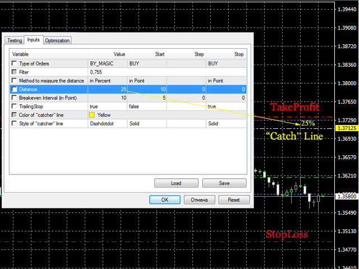Open the TrailingStop value "true" cell

pos(108,106)
